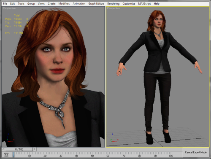
Task: Open the right viewport Perspective label menu
Action: click(x=114, y=8)
